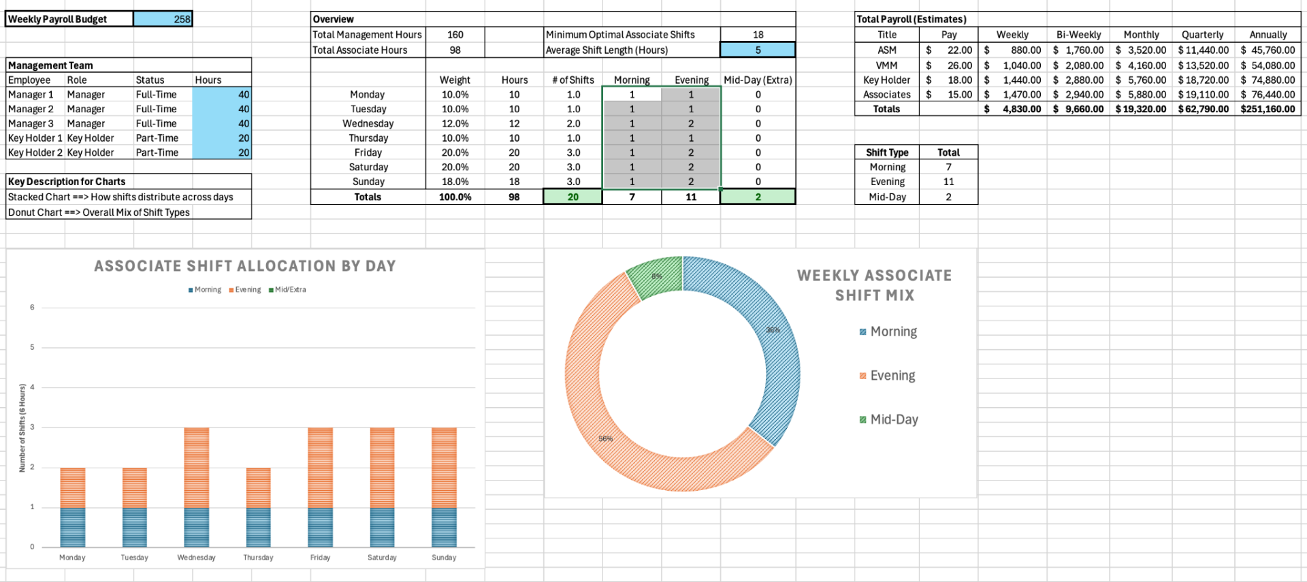Select the Shift Type Morning total 7

point(948,167)
